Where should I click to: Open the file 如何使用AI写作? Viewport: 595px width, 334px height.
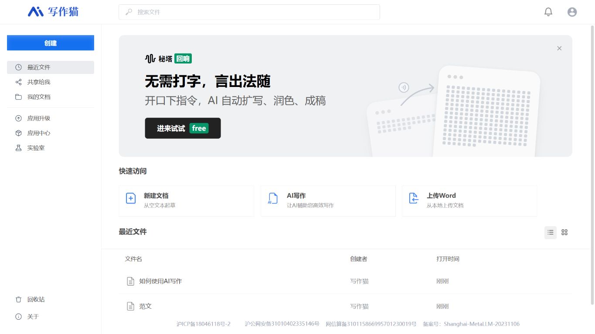(160, 281)
